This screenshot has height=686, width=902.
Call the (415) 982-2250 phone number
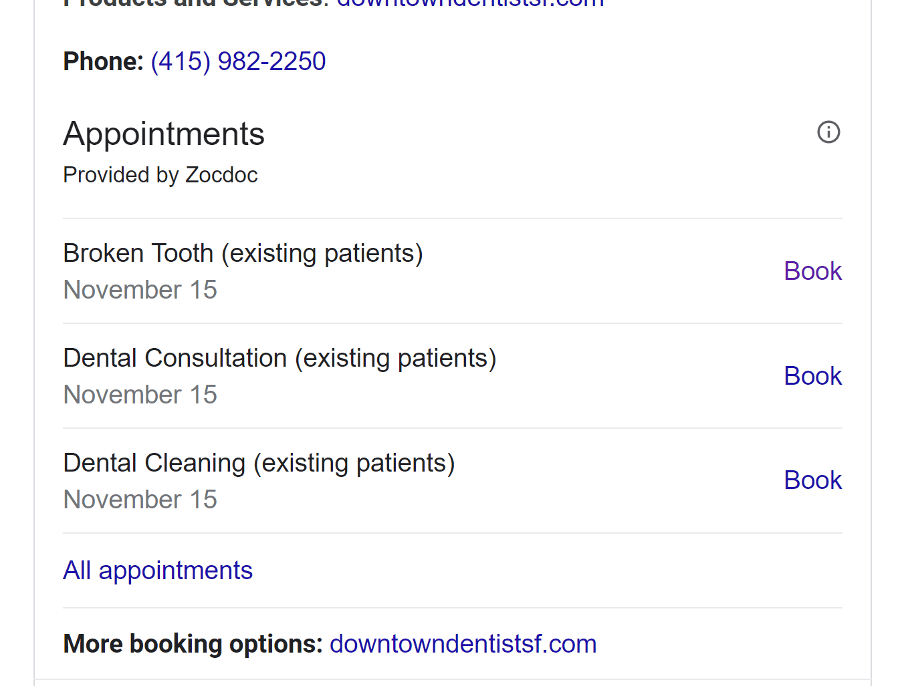coord(238,61)
